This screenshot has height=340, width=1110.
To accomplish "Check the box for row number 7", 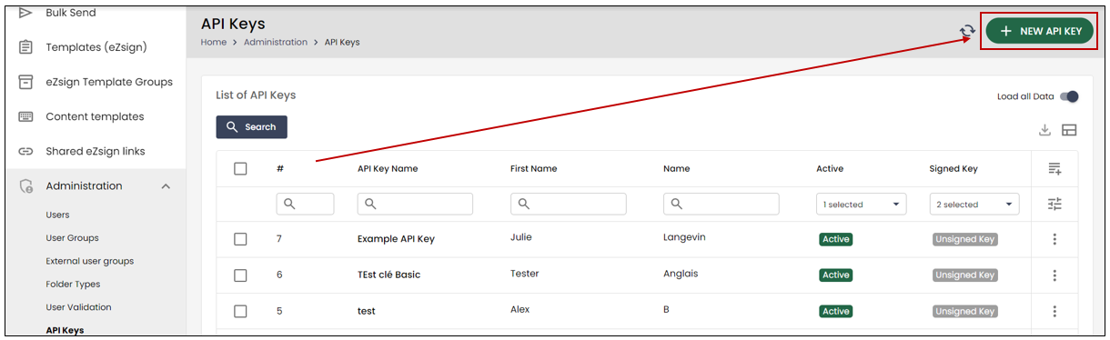I will click(x=240, y=239).
